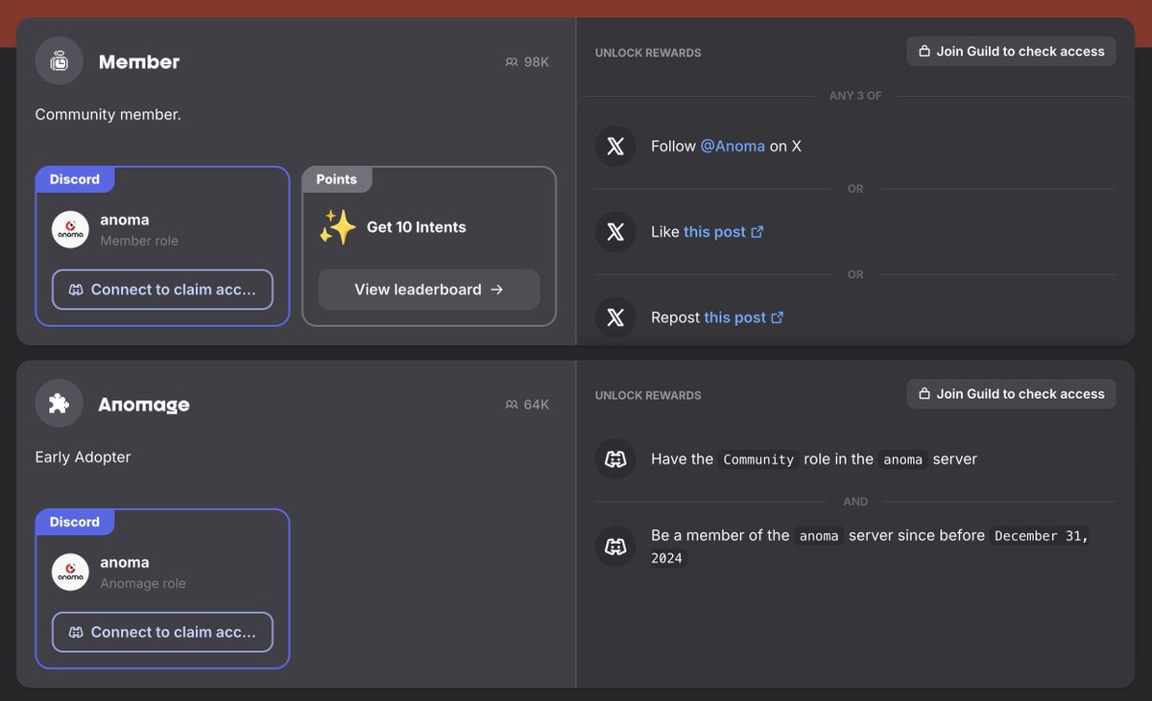
Task: Click the member count icon beside 98K
Action: pyautogui.click(x=511, y=61)
